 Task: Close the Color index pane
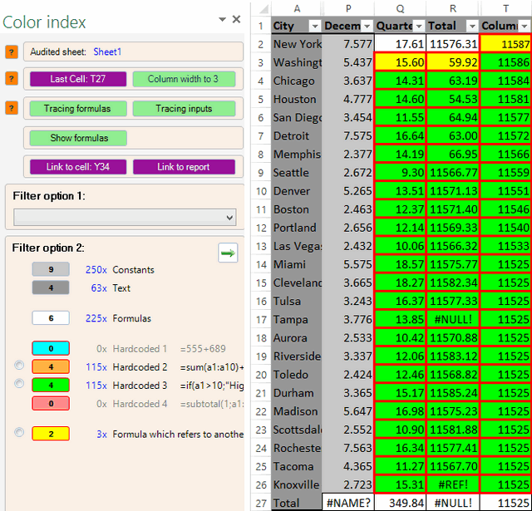point(236,19)
